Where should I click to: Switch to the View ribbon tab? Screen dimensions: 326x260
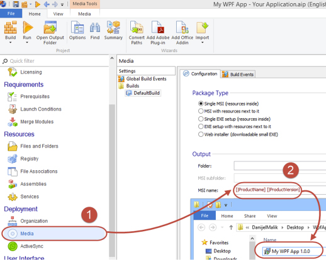tap(58, 14)
